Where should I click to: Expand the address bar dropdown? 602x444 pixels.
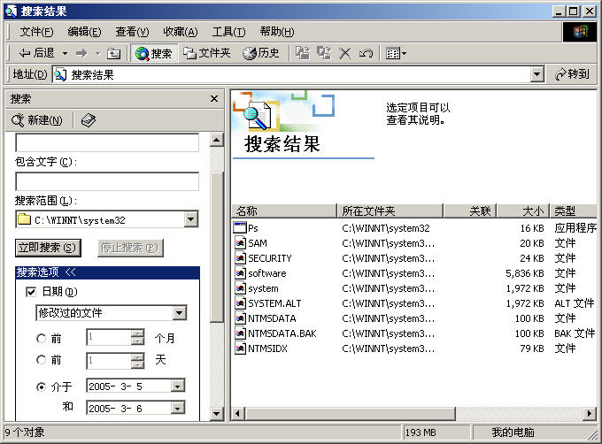tap(537, 74)
